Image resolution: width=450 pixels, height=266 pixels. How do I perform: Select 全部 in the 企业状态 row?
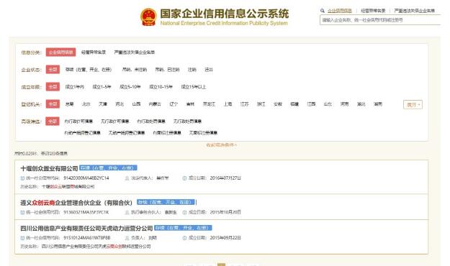[x=53, y=70]
